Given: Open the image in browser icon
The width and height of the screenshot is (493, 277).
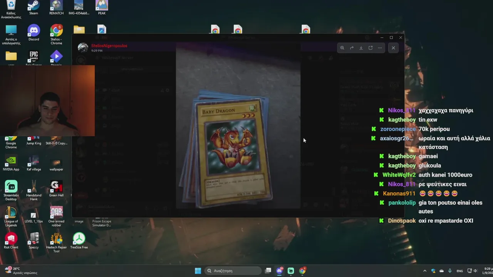Looking at the screenshot, I should point(371,48).
